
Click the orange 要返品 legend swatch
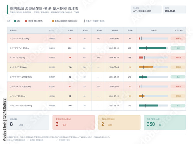pos(53,21)
